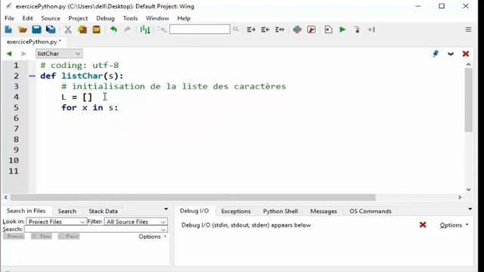The image size is (484, 272).
Task: Click the green bars icon beside redo
Action: 144,29
